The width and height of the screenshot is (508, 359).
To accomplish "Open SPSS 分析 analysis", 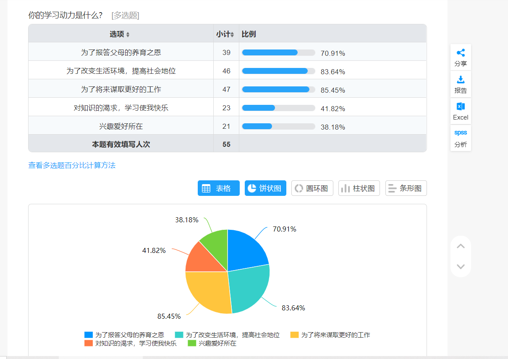I will pos(461,138).
